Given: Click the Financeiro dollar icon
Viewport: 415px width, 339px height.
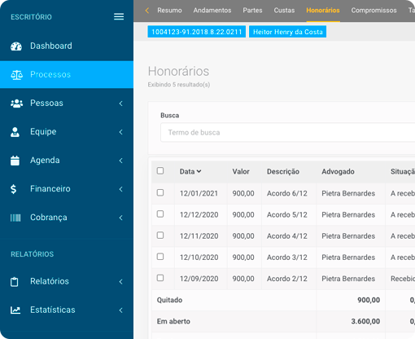Looking at the screenshot, I should 14,189.
